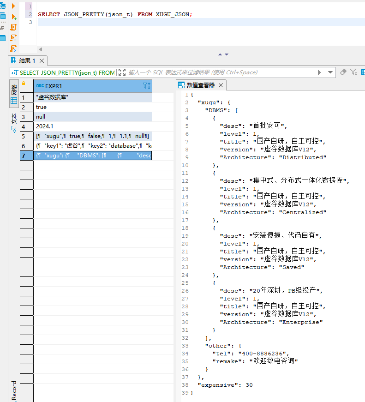
Task: Click the "desc": "20年深耕，PB级投产" line
Action: [271, 290]
